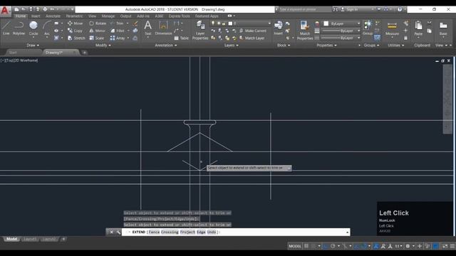456x256 pixels.
Task: Expand the Layers panel
Action: pyautogui.click(x=231, y=46)
